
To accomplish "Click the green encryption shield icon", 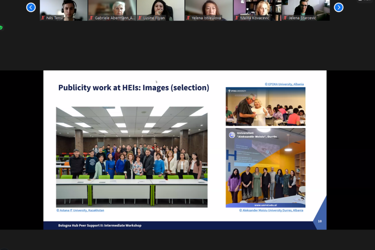I will pyautogui.click(x=1, y=28).
